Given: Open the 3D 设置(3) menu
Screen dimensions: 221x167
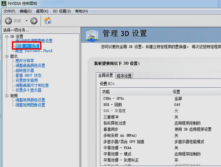Looking at the screenshot, I should 62,11.
